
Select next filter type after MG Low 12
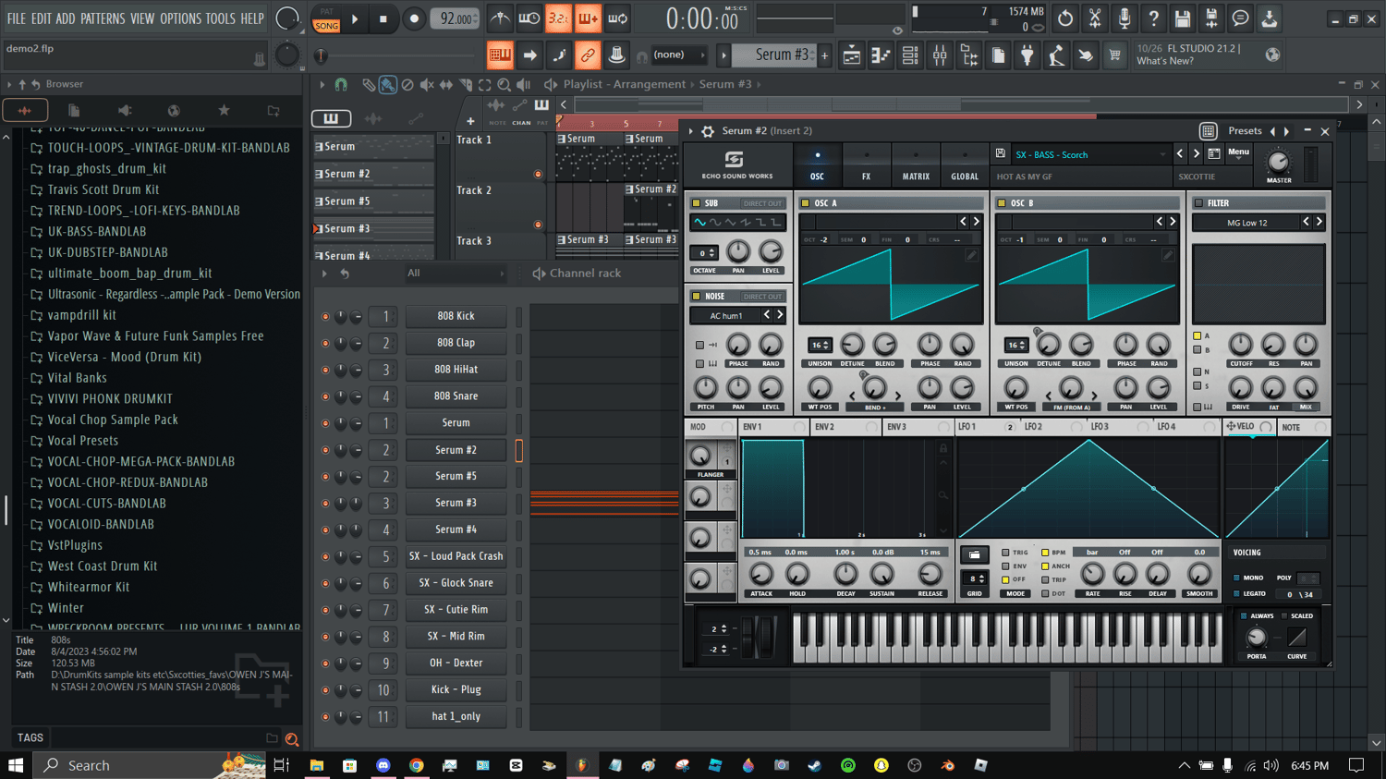click(1319, 223)
